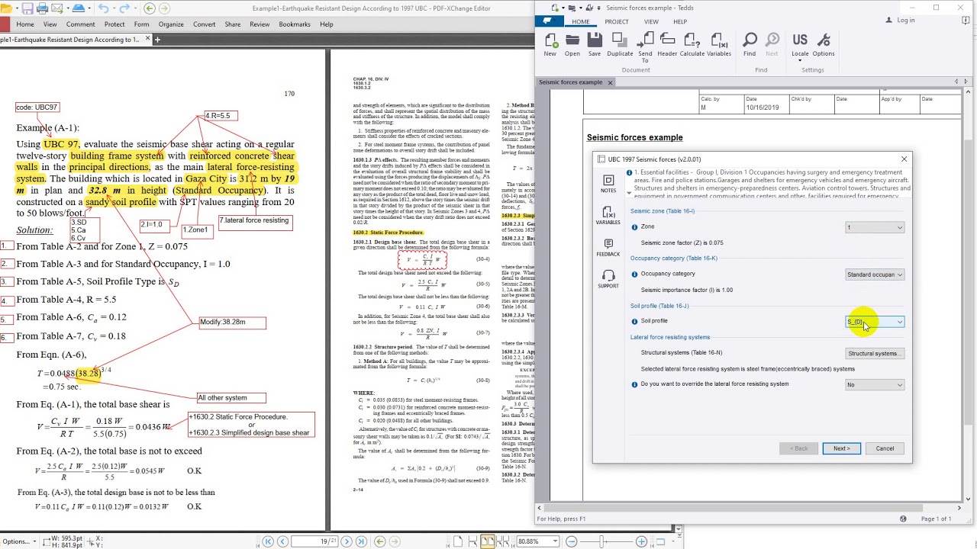977x549 pixels.
Task: Open the Soil profile dropdown
Action: 875,322
